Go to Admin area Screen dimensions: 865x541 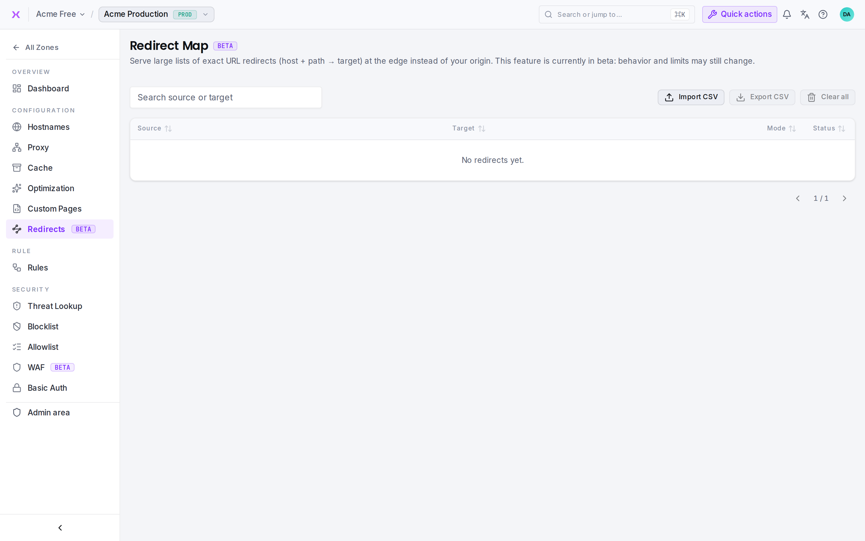pyautogui.click(x=60, y=413)
